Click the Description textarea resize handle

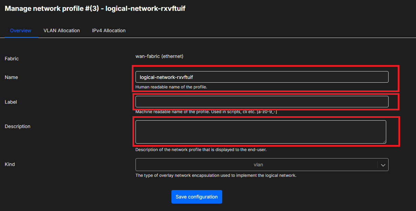coord(384,141)
